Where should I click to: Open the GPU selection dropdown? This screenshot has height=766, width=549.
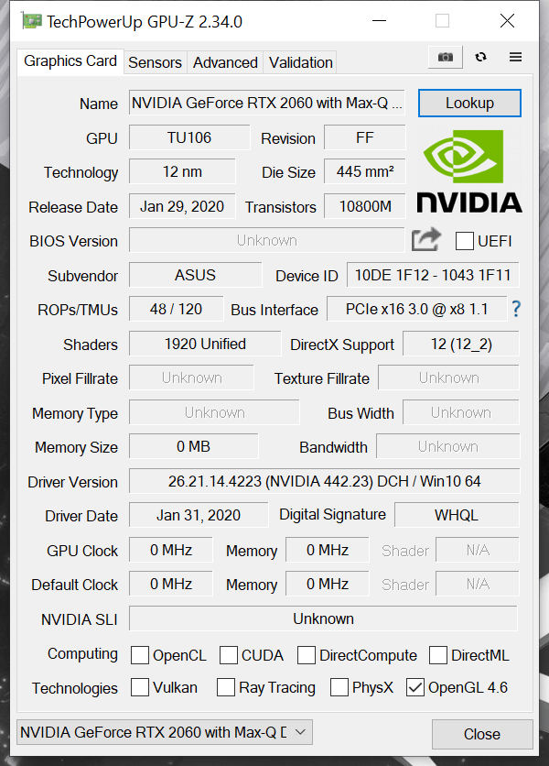(x=165, y=732)
